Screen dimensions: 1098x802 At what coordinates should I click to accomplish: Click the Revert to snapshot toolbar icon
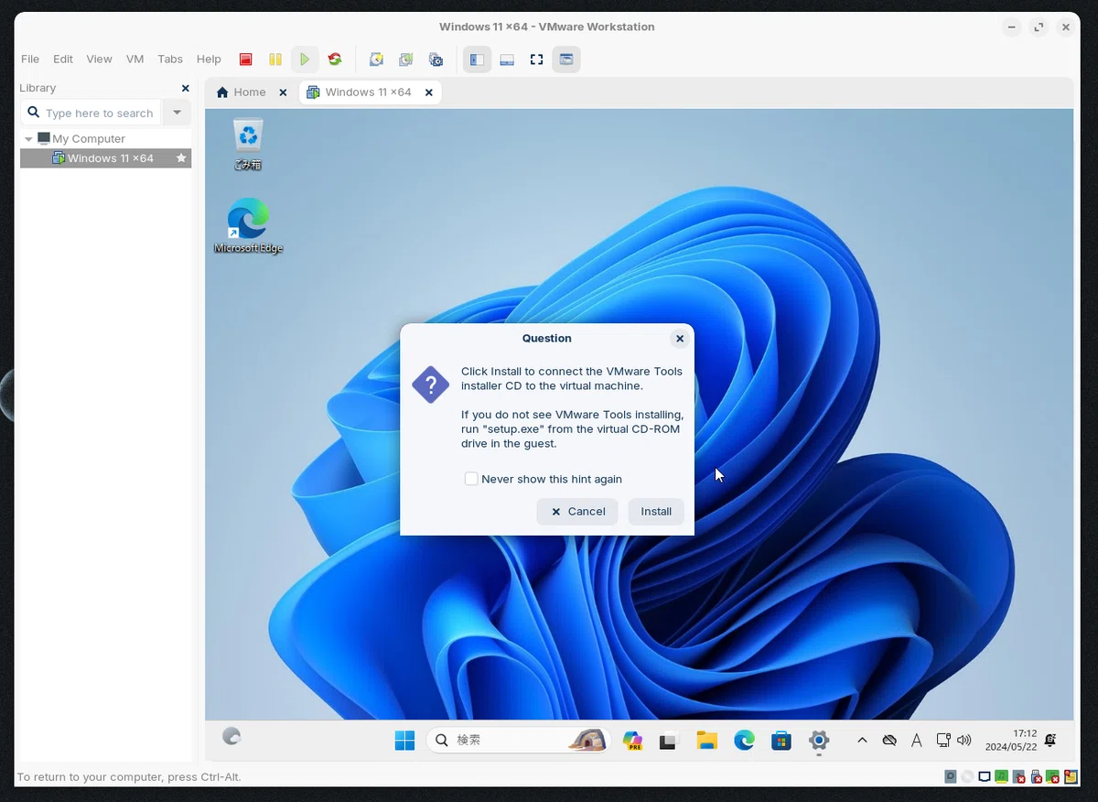(406, 60)
